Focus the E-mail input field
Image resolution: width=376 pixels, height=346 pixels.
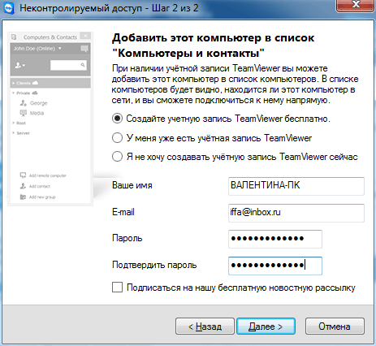pos(296,213)
